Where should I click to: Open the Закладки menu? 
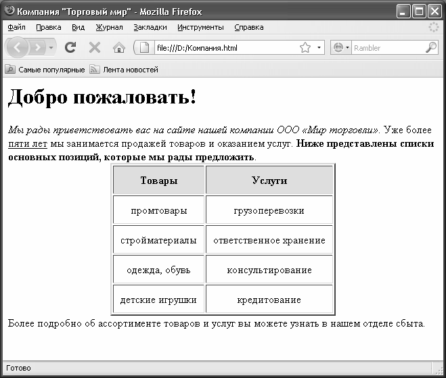pos(150,27)
